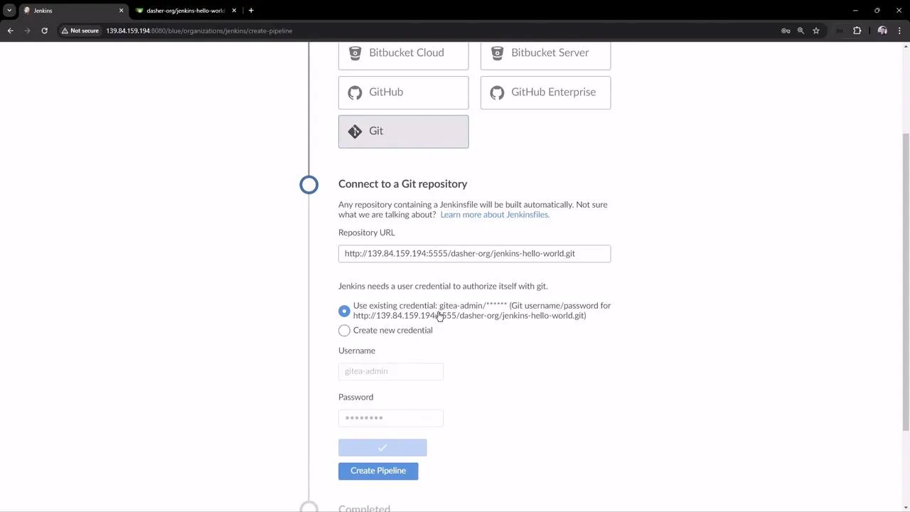Click the browser profile avatar
The height and width of the screenshot is (512, 910).
(x=882, y=31)
